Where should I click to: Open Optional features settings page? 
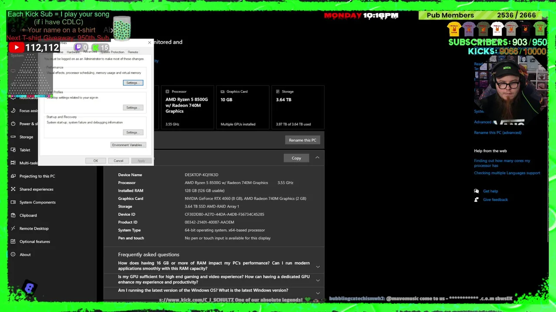click(x=35, y=241)
